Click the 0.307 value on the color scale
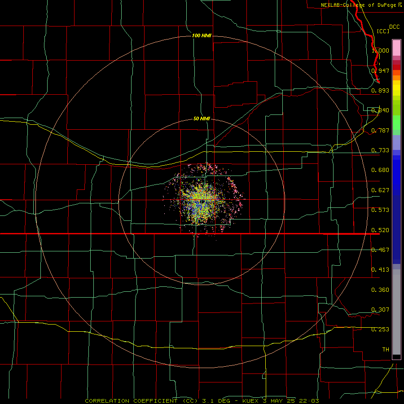Viewport: 404px width, 404px height. pyautogui.click(x=380, y=310)
